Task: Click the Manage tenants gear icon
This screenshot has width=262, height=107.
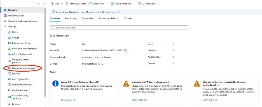Action: [x=67, y=4]
